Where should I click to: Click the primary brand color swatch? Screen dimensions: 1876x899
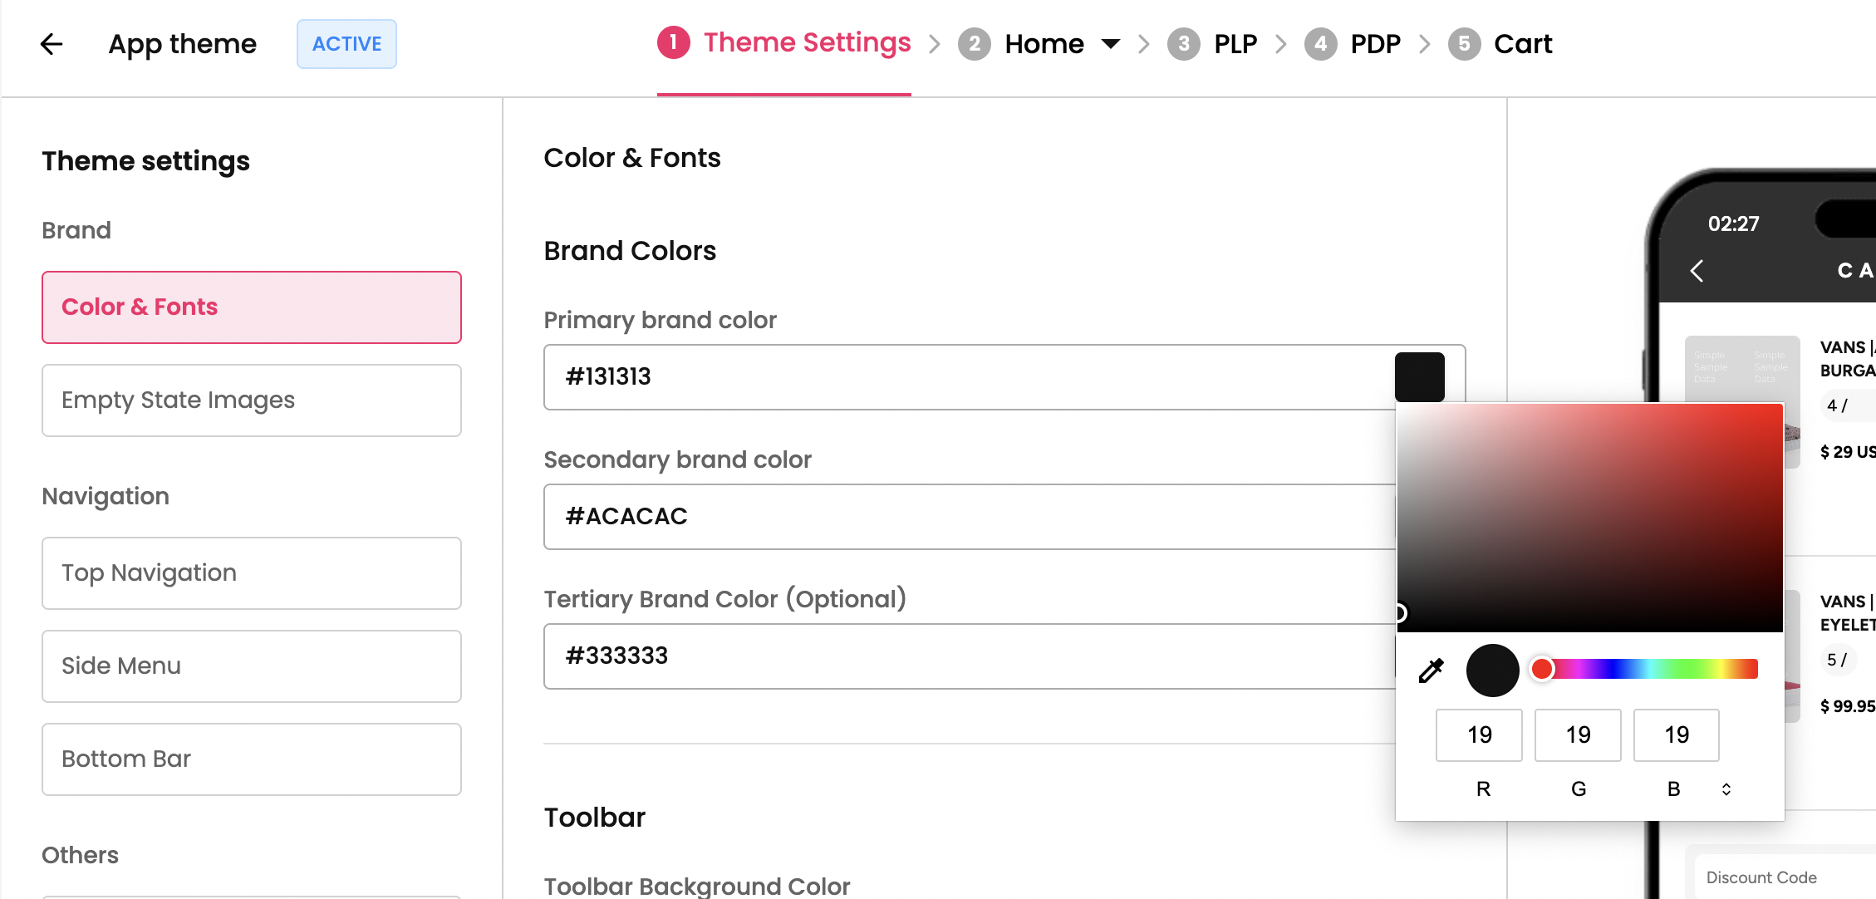1419,377
